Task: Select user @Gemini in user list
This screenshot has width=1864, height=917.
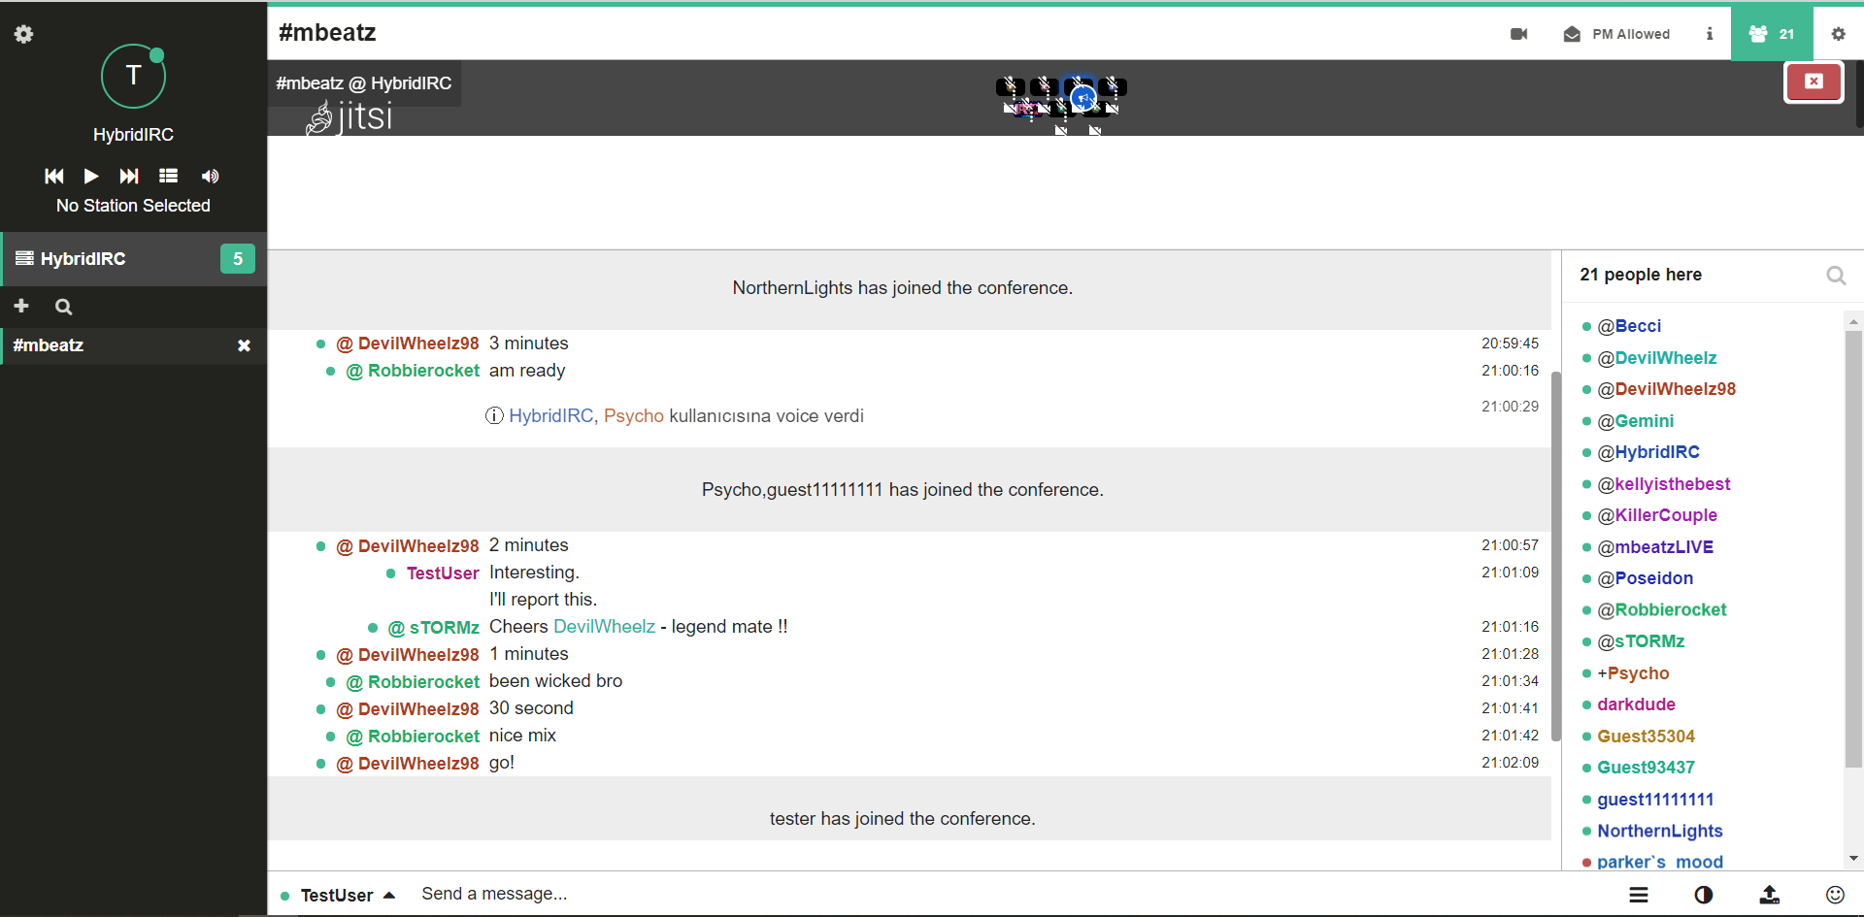Action: click(x=1636, y=421)
